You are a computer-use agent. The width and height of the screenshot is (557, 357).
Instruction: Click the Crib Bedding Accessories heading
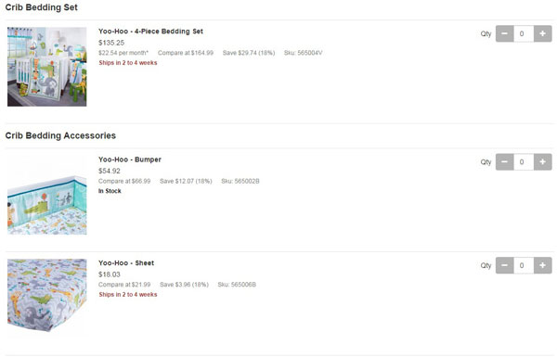coord(60,135)
